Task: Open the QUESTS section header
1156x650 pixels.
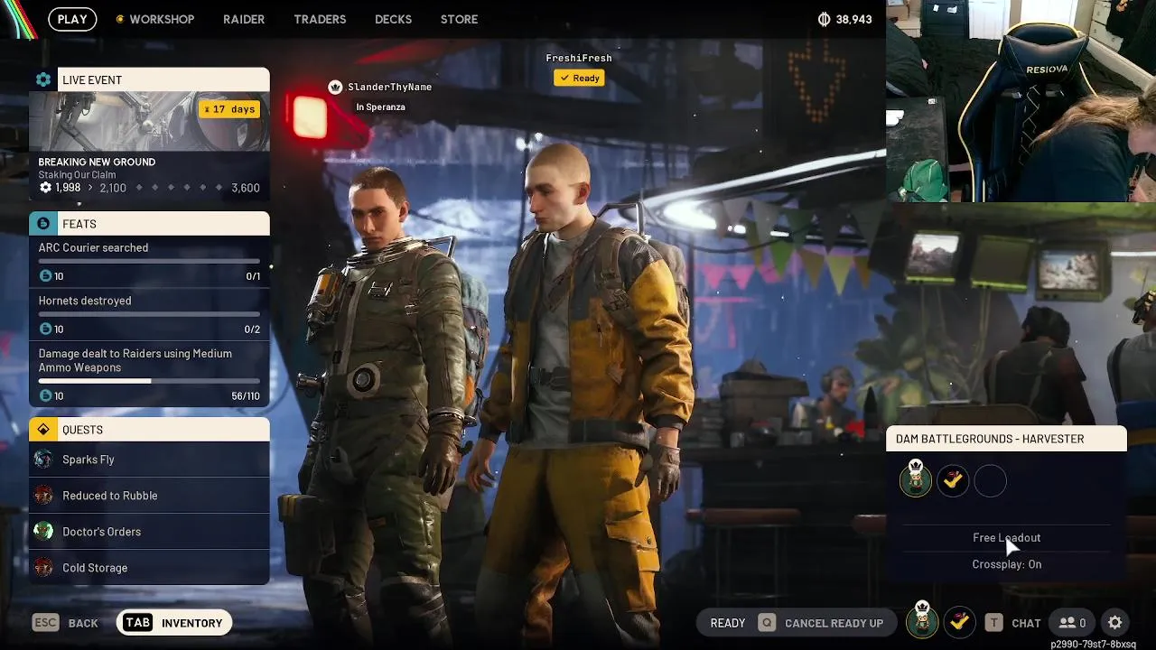Action: [149, 430]
